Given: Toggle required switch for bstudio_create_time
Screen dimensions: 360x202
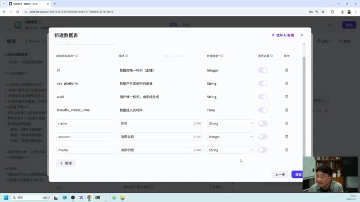Looking at the screenshot, I should [263, 110].
